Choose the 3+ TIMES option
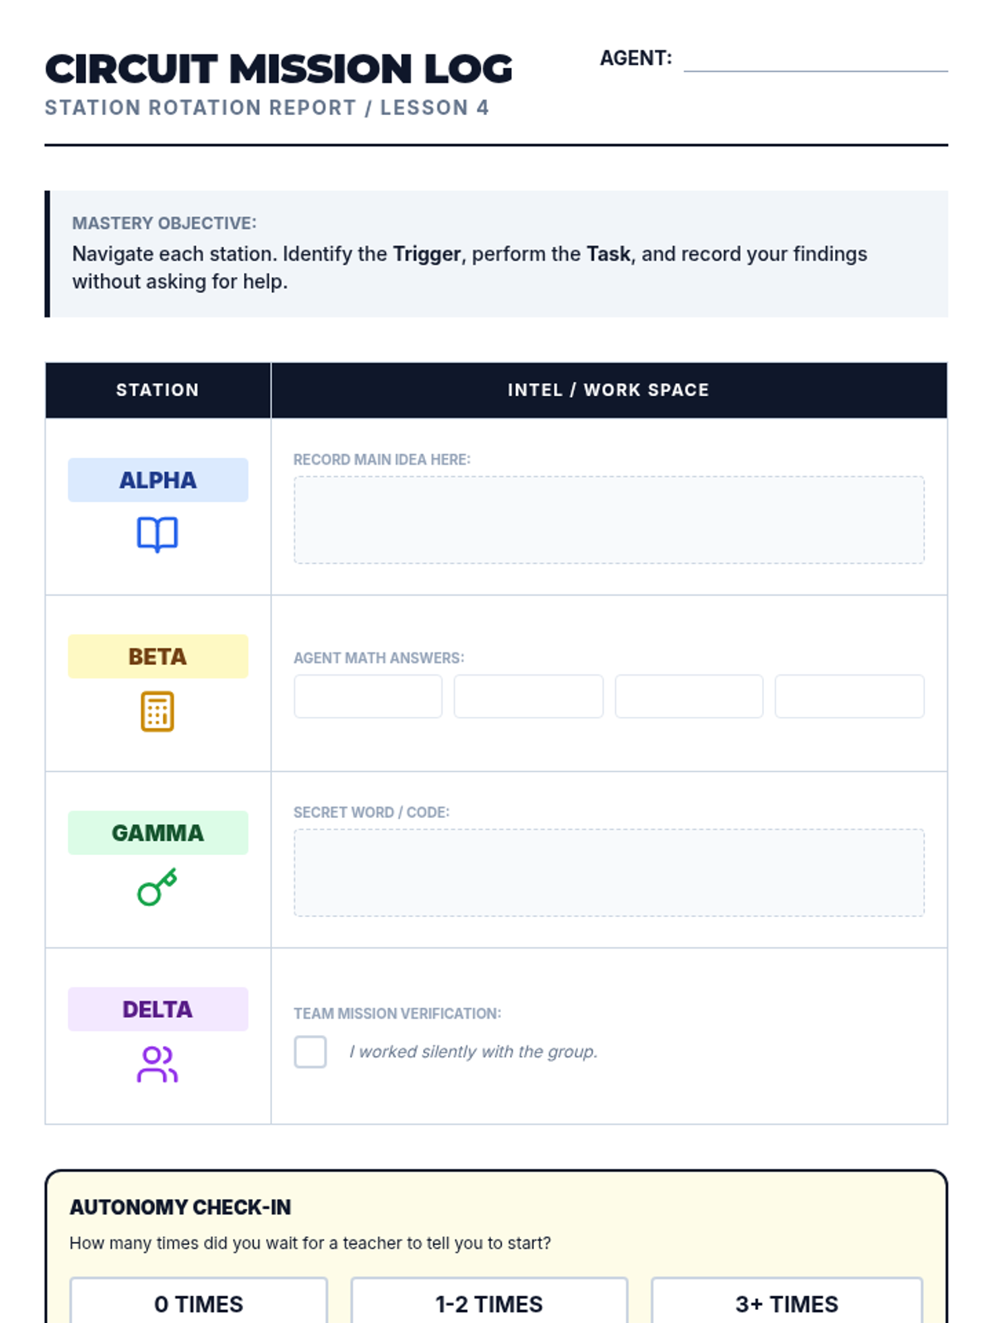The image size is (992, 1323). click(786, 1303)
